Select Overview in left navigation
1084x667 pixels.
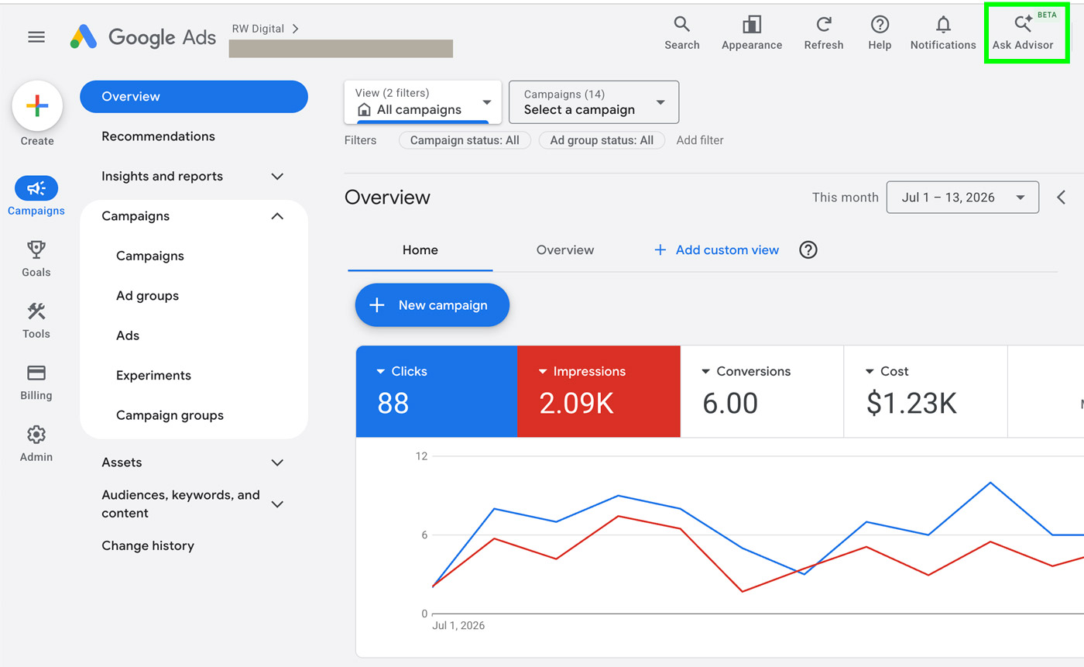coord(194,97)
